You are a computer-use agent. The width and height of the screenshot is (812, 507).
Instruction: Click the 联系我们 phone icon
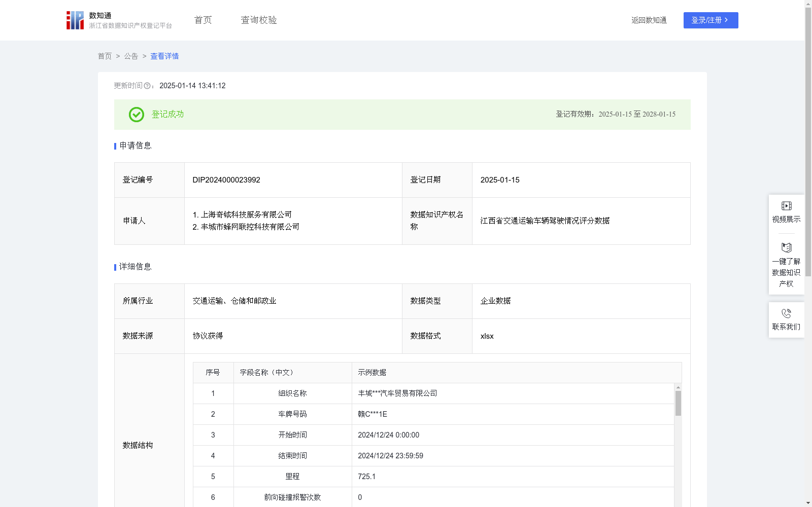coord(786,313)
